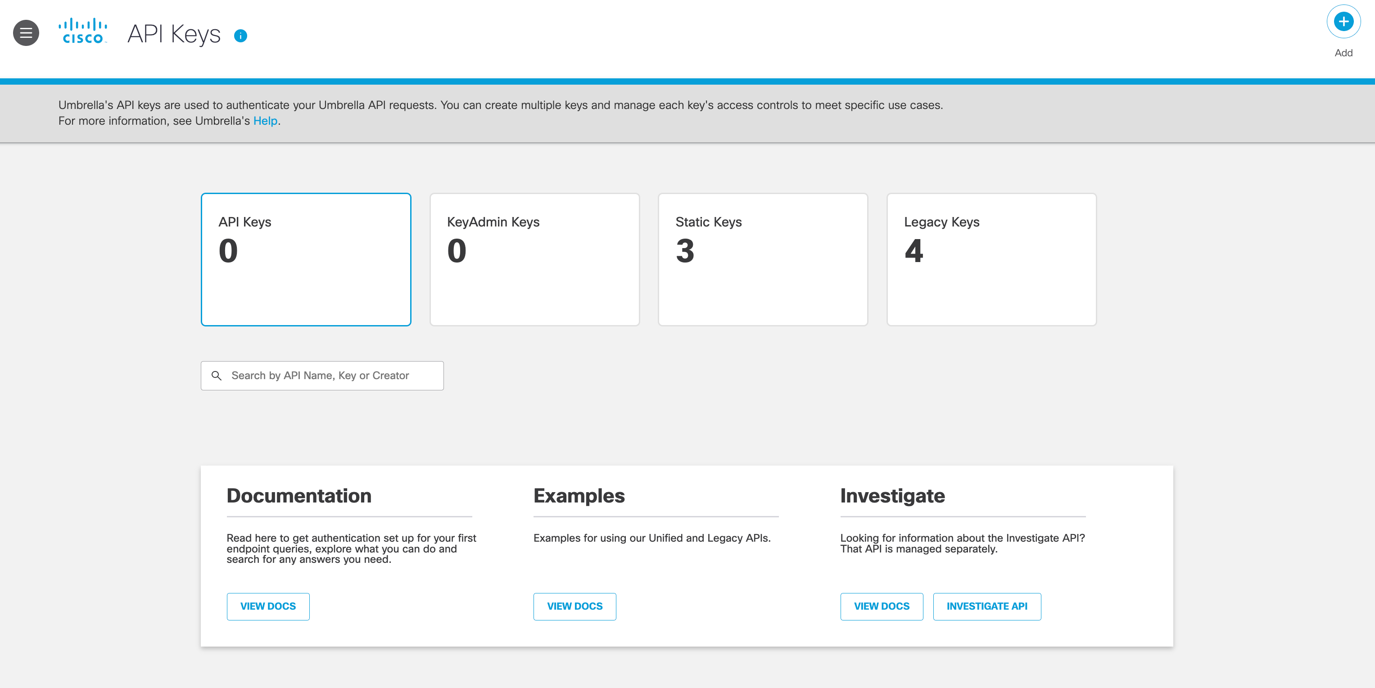Expand the API Keys search bar

(x=323, y=376)
